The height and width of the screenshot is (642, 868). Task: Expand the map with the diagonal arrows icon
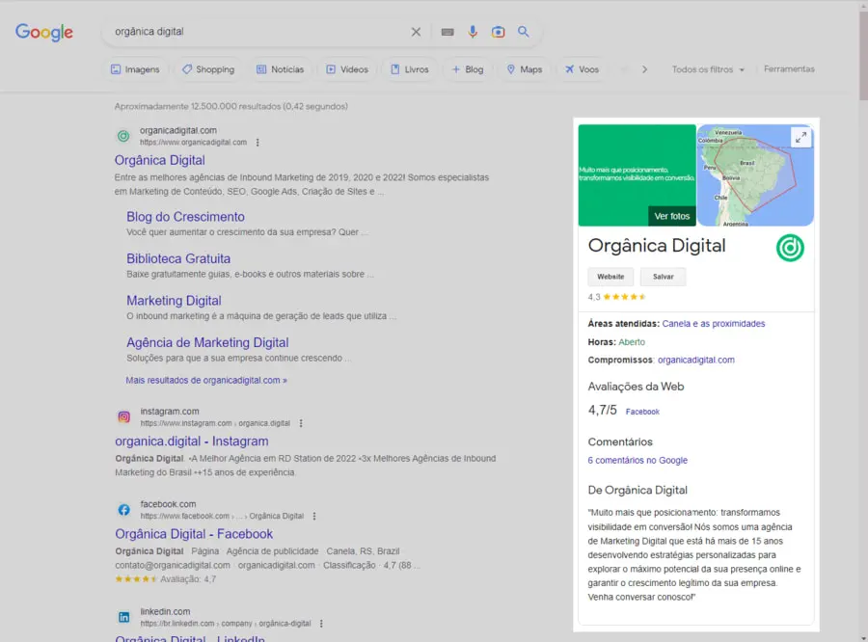(x=801, y=137)
